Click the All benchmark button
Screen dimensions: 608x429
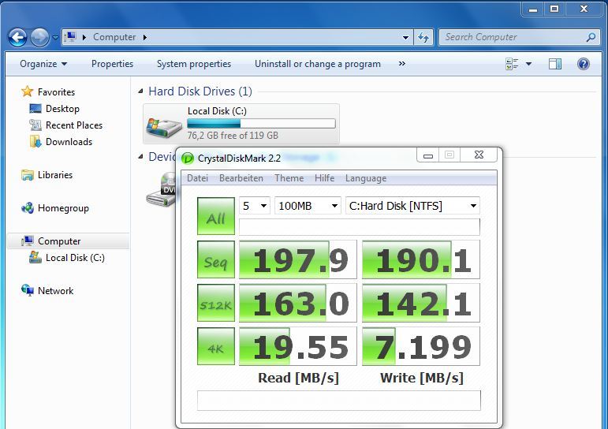click(x=216, y=216)
